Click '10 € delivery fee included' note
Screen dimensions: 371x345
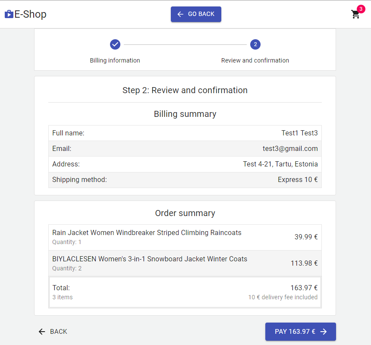point(283,297)
